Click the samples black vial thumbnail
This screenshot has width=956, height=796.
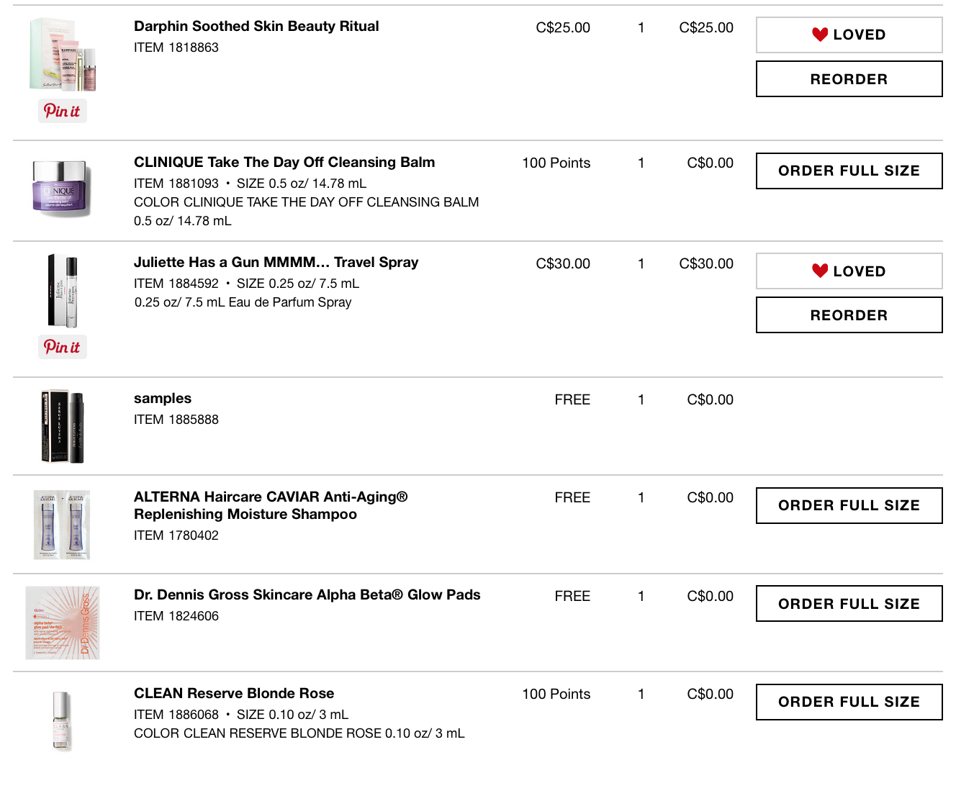63,426
